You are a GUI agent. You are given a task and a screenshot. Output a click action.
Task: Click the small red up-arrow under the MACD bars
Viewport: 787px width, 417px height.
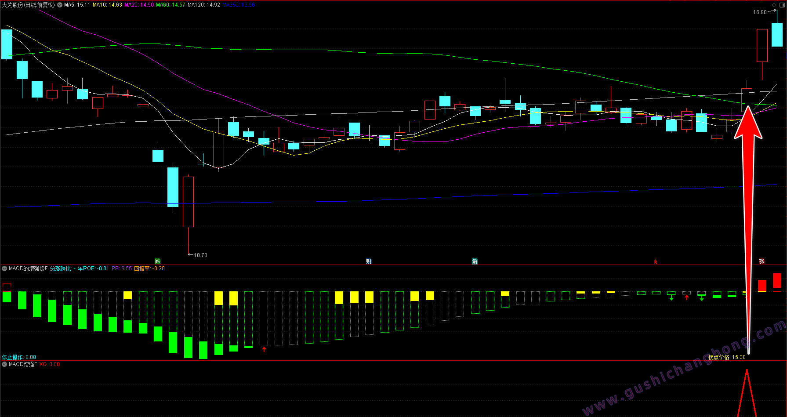point(264,349)
